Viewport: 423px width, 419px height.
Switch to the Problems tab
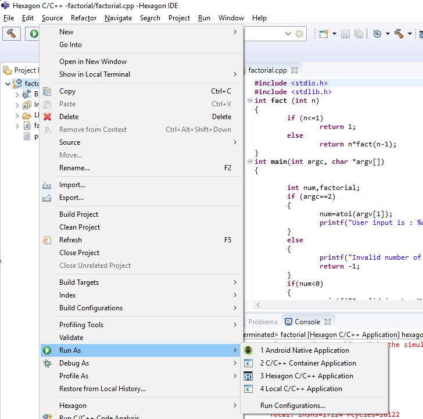pos(262,321)
